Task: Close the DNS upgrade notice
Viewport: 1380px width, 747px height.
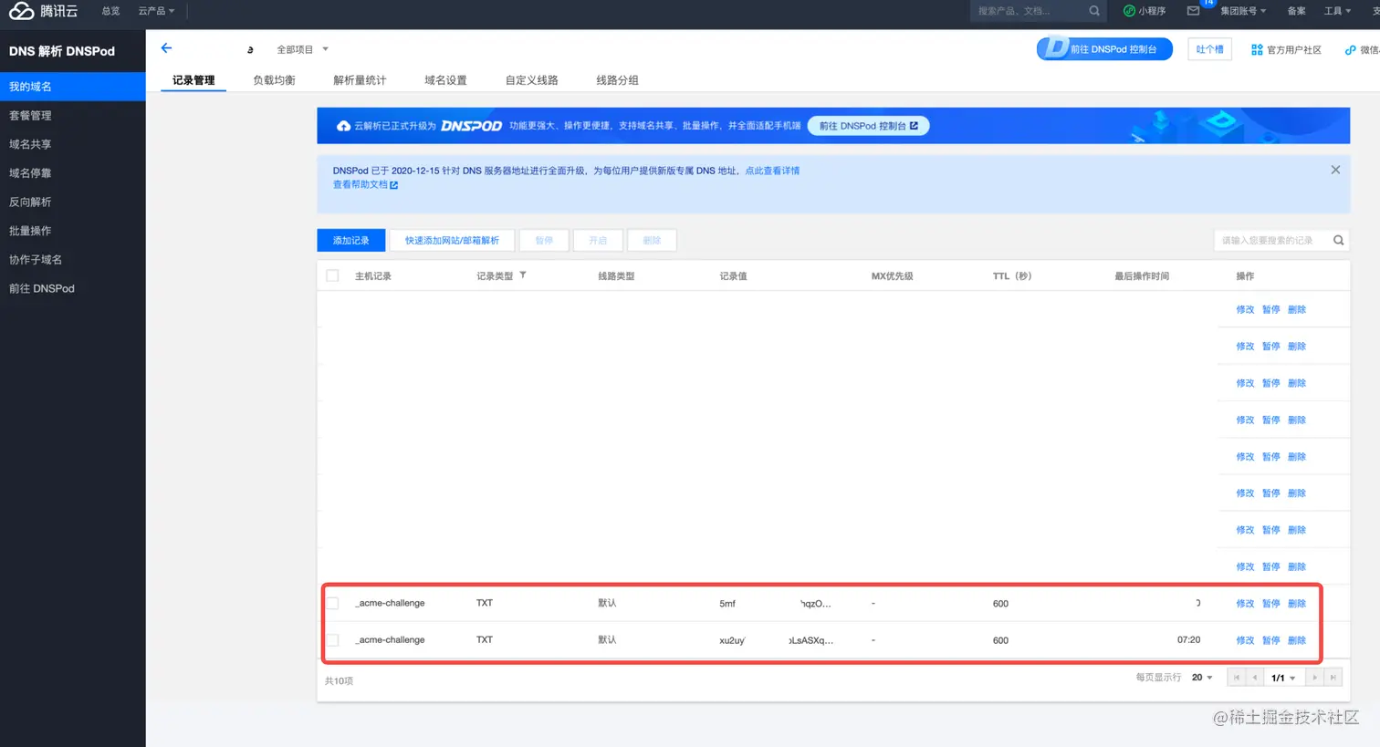Action: [x=1335, y=170]
